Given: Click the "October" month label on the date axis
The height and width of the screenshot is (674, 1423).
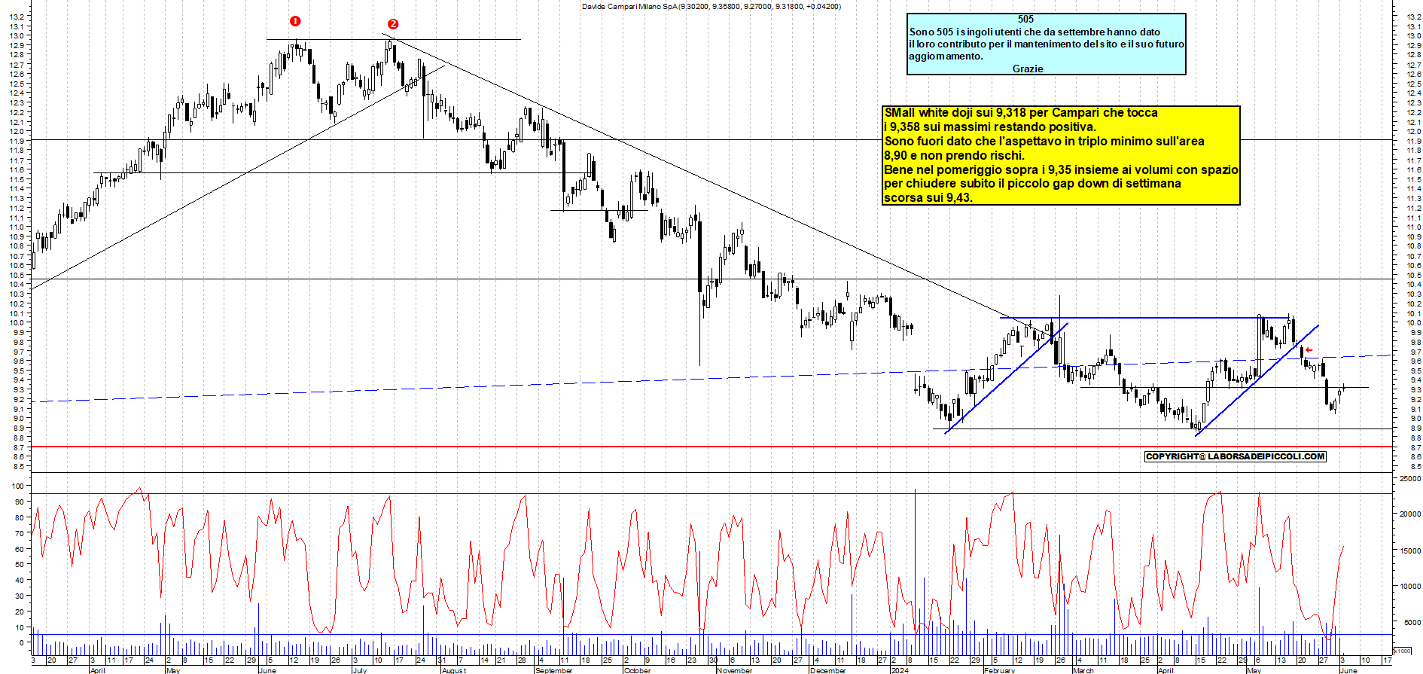Looking at the screenshot, I should pos(637,670).
